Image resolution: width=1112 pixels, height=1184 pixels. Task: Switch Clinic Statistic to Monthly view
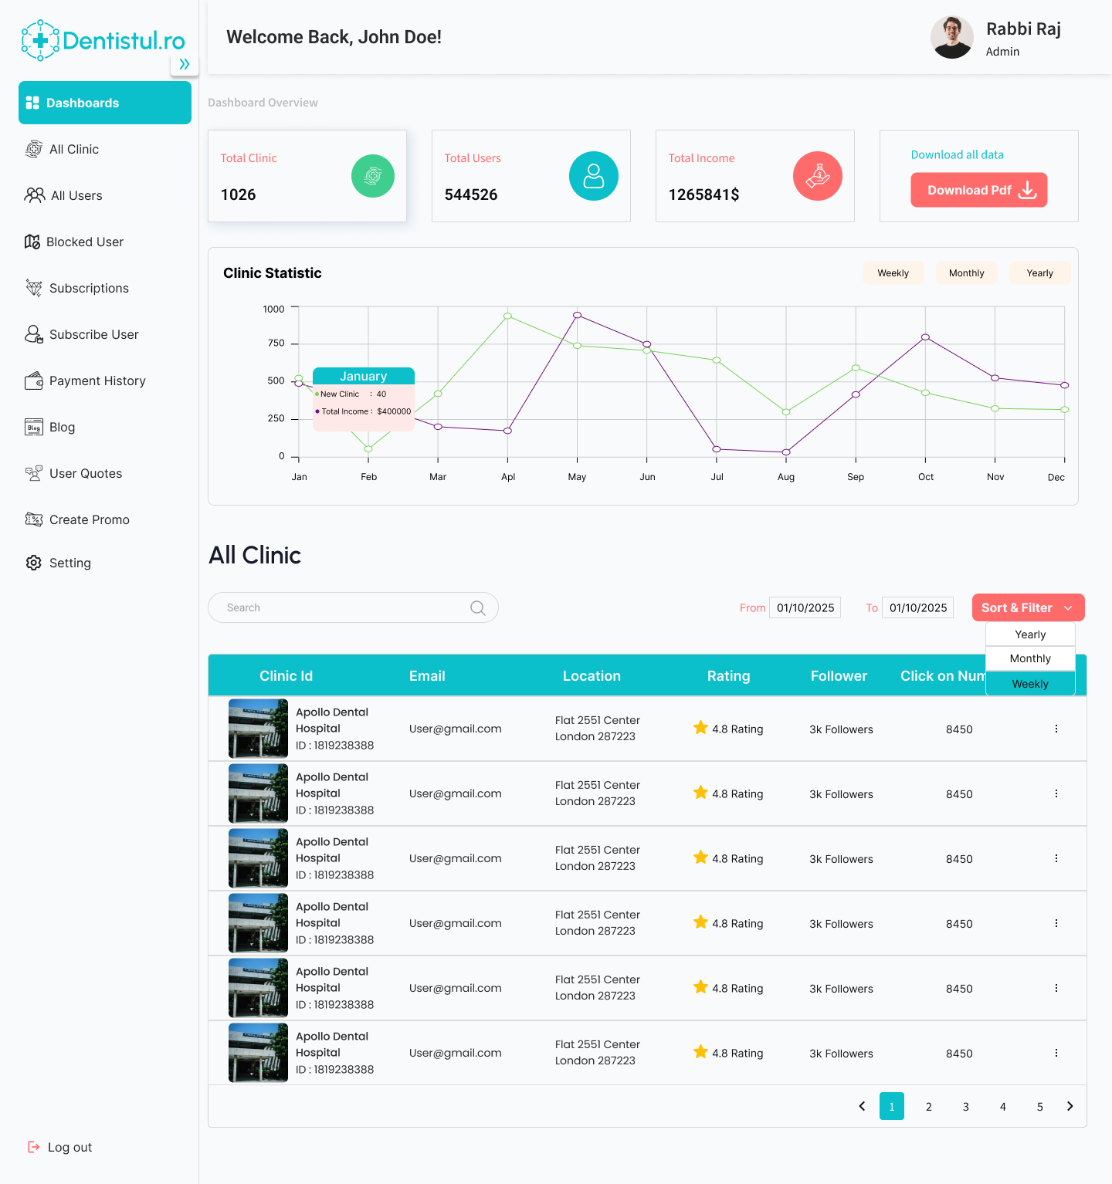click(966, 272)
